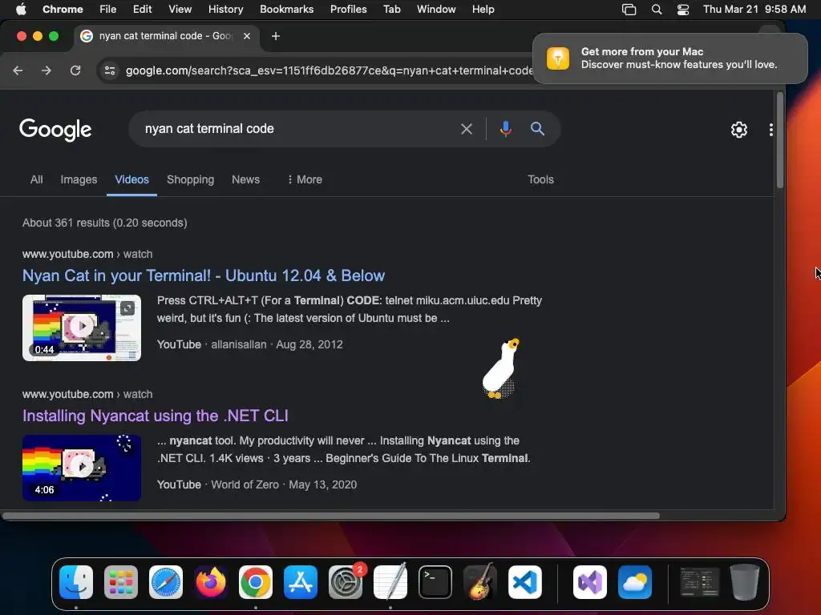The width and height of the screenshot is (821, 615).
Task: Open the Bookmarks menu
Action: (286, 9)
